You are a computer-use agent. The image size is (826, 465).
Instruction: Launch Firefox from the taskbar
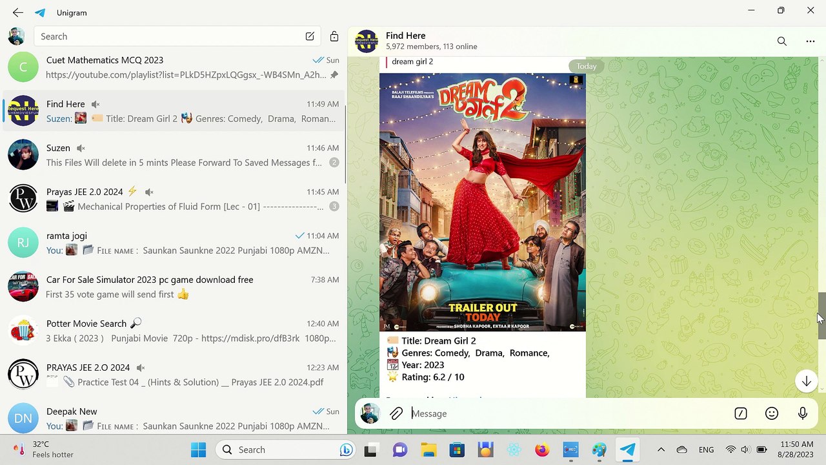coord(542,449)
